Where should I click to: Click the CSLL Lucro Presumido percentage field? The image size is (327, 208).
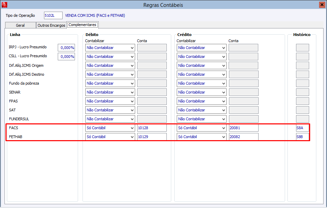66,57
